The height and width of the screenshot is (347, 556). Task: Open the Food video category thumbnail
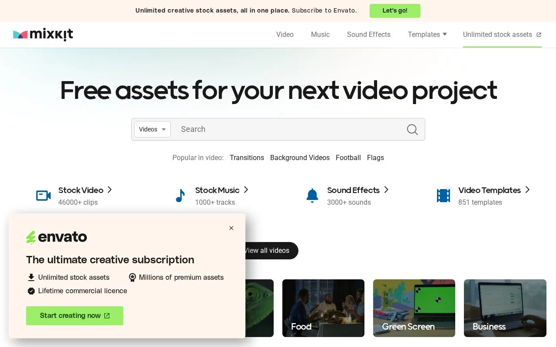(323, 308)
